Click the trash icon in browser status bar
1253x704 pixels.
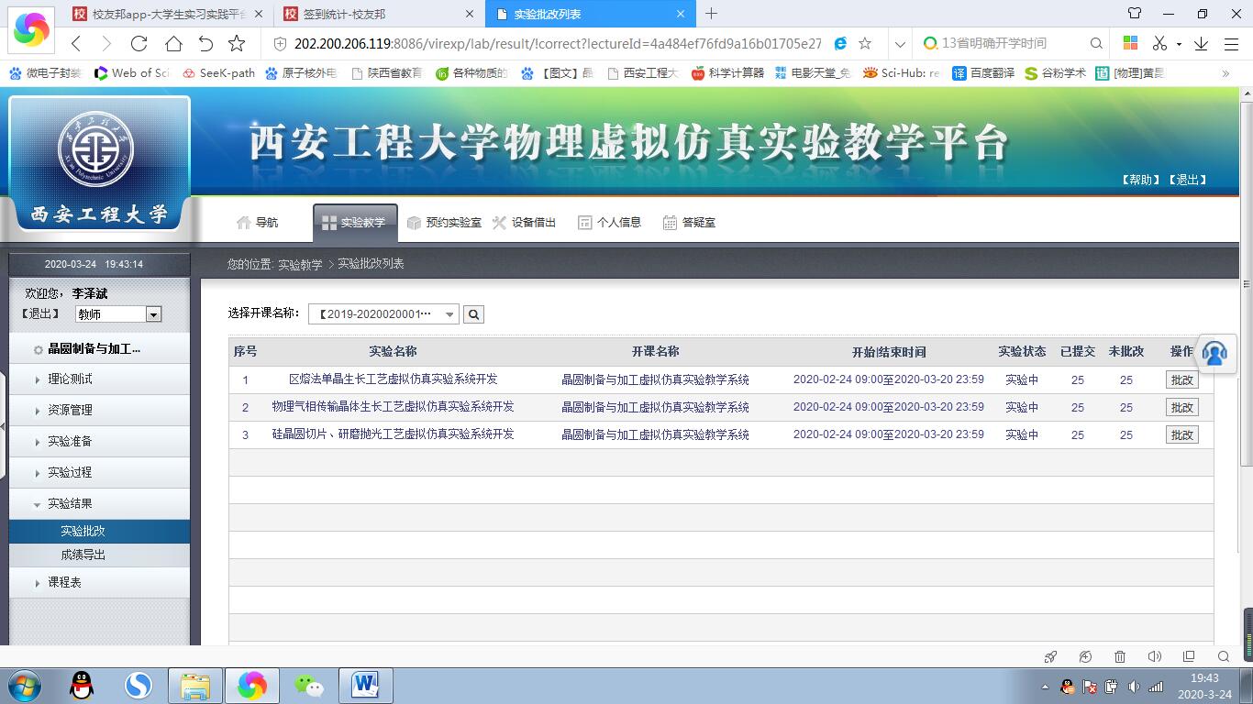[1119, 656]
